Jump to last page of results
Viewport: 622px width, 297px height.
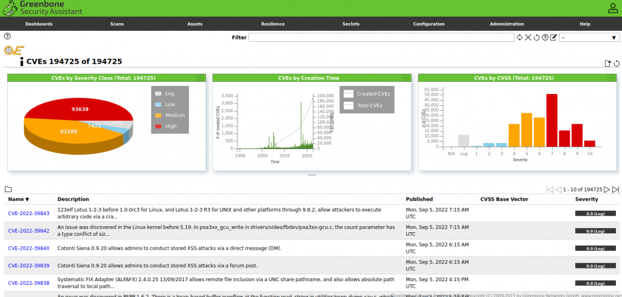click(x=616, y=189)
